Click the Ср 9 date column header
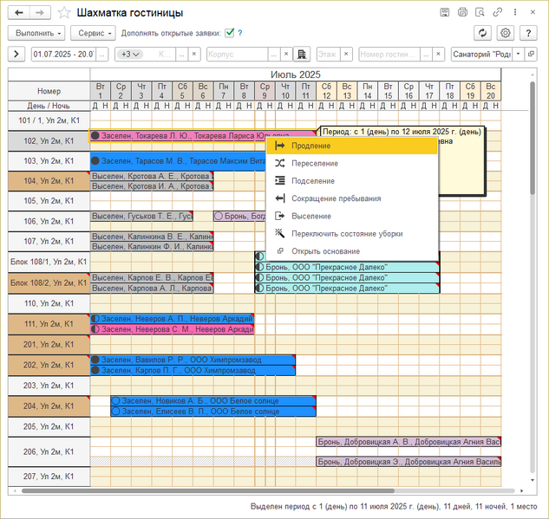549x519 pixels. [x=265, y=91]
